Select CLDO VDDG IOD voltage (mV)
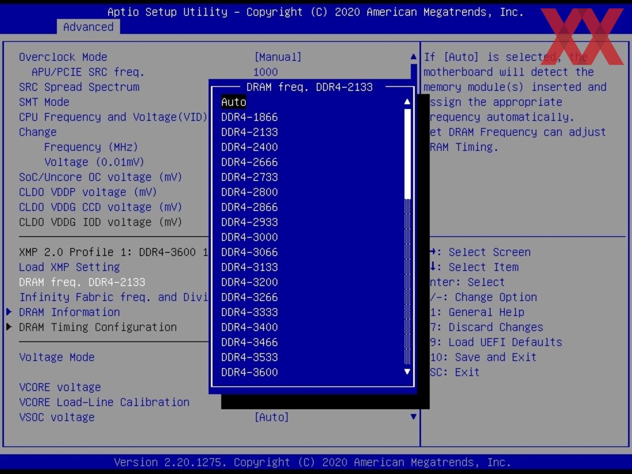This screenshot has width=632, height=474. (x=100, y=222)
